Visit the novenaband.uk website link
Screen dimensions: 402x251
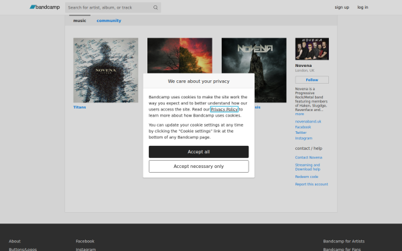(x=308, y=121)
